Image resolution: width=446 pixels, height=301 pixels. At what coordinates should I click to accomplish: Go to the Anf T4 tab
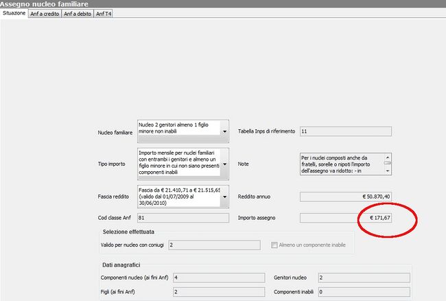coord(104,14)
